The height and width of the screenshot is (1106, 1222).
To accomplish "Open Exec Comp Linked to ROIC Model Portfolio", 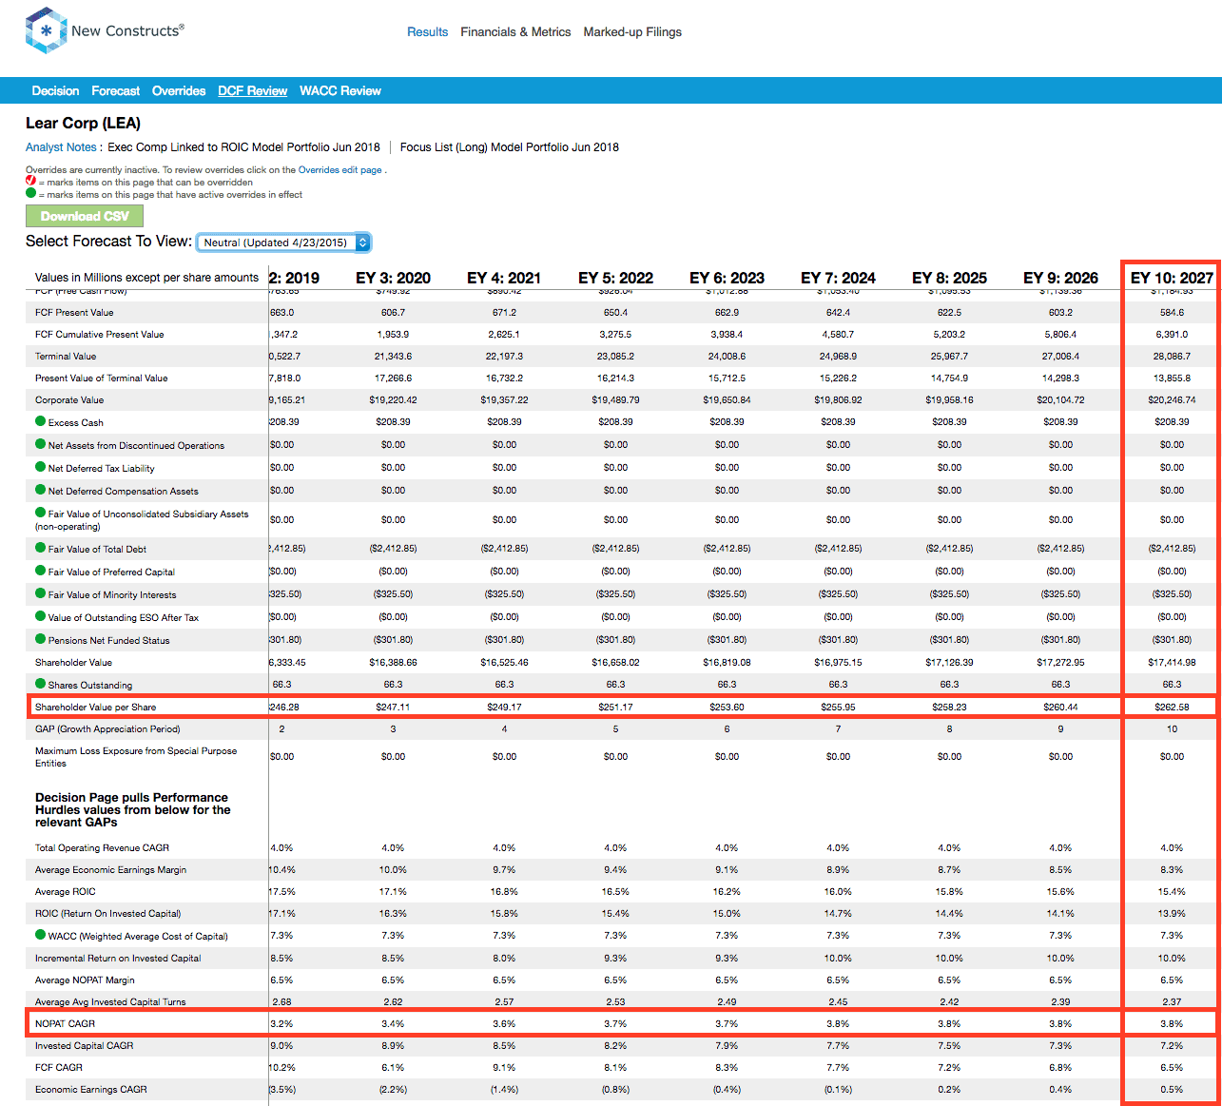I will (243, 147).
